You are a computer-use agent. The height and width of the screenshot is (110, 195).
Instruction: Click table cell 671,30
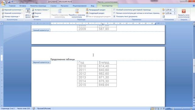pyautogui.click(x=107, y=77)
